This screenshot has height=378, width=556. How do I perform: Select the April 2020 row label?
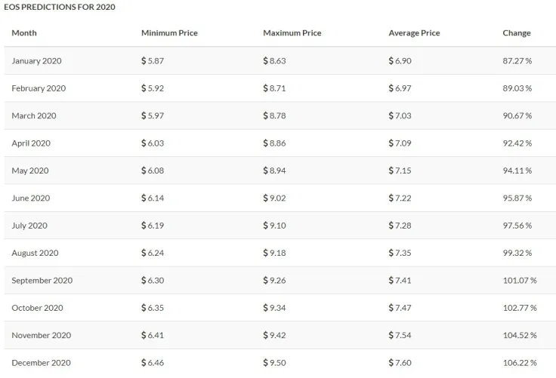coord(31,143)
